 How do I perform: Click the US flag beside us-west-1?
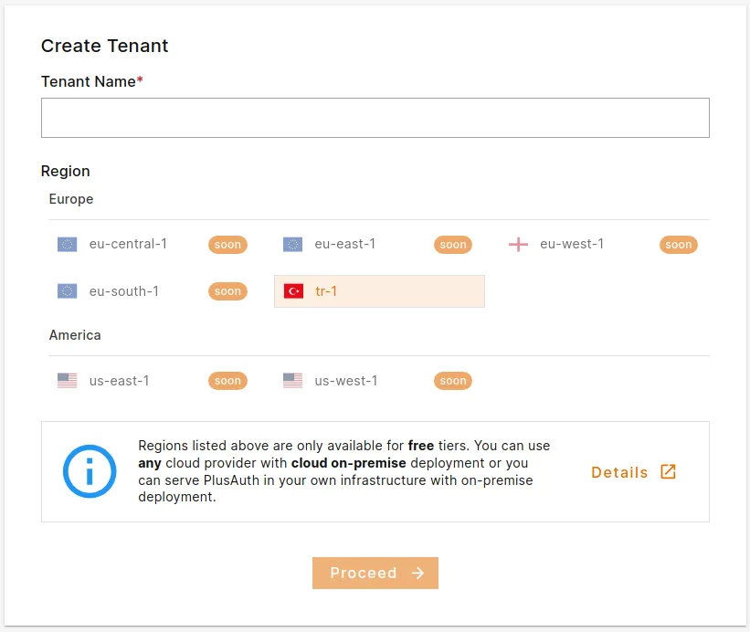tap(291, 380)
